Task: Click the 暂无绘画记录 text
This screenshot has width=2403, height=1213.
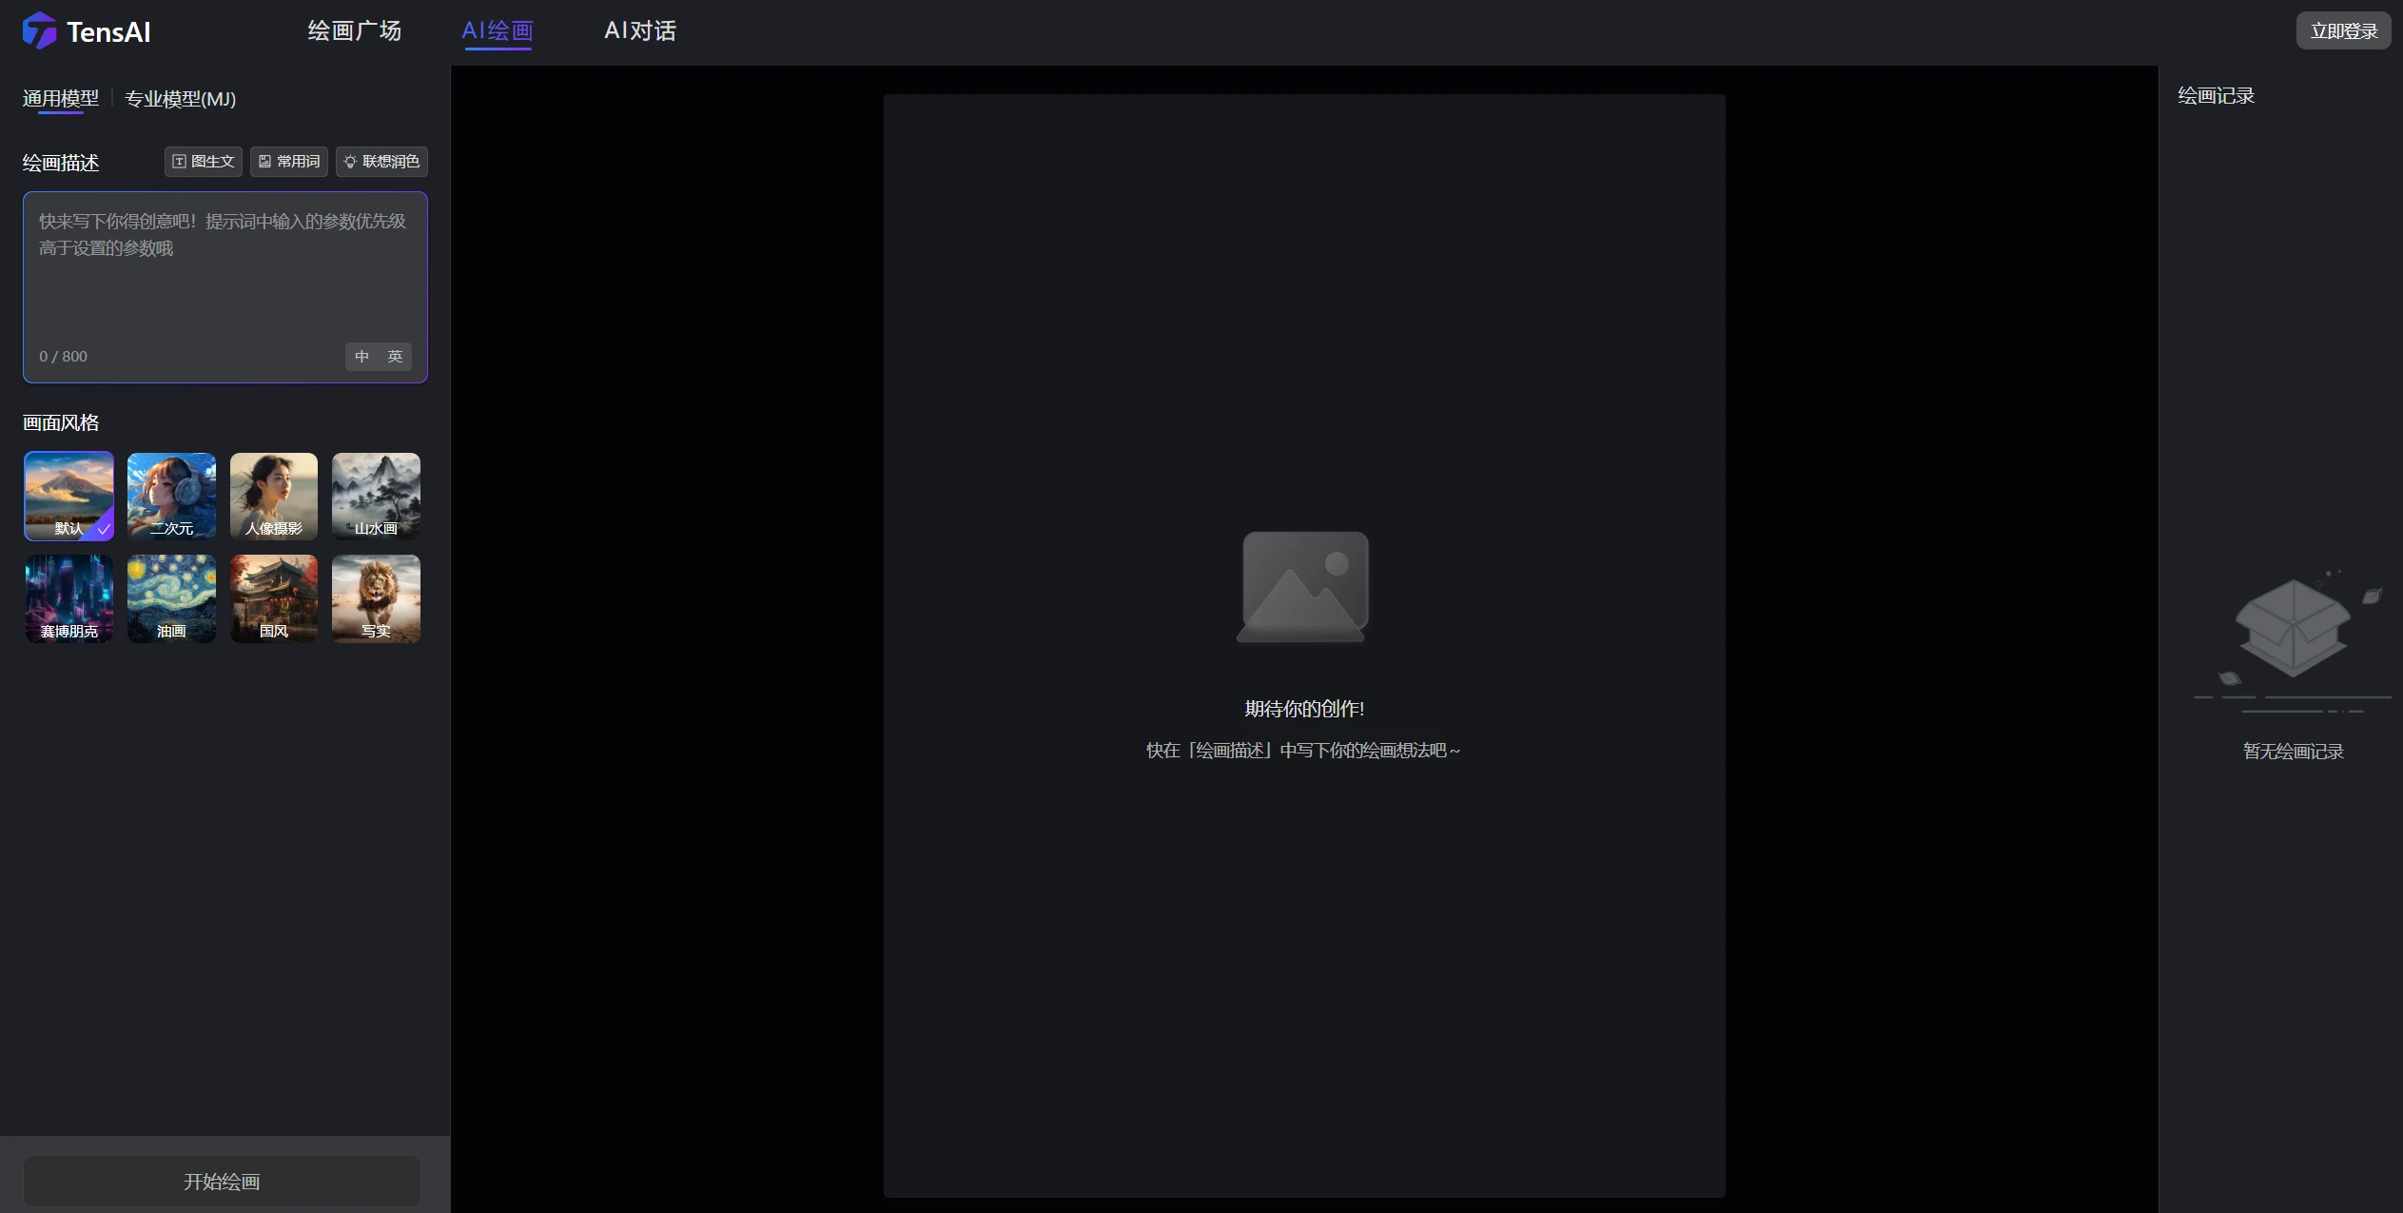Action: click(x=2294, y=751)
